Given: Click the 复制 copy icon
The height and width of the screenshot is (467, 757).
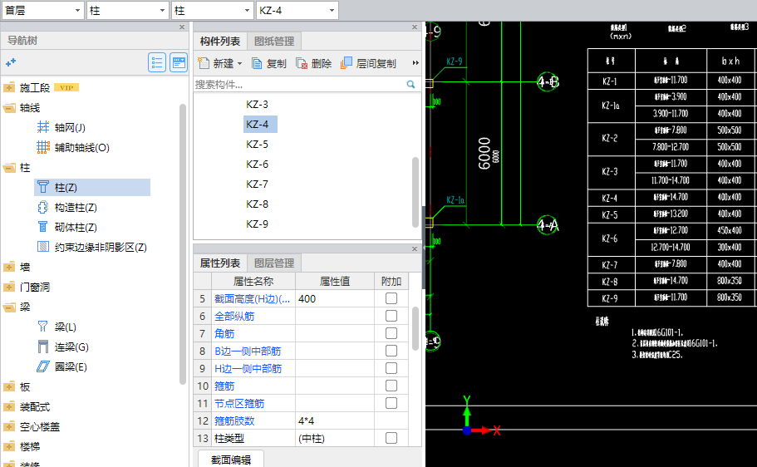Looking at the screenshot, I should pyautogui.click(x=257, y=63).
